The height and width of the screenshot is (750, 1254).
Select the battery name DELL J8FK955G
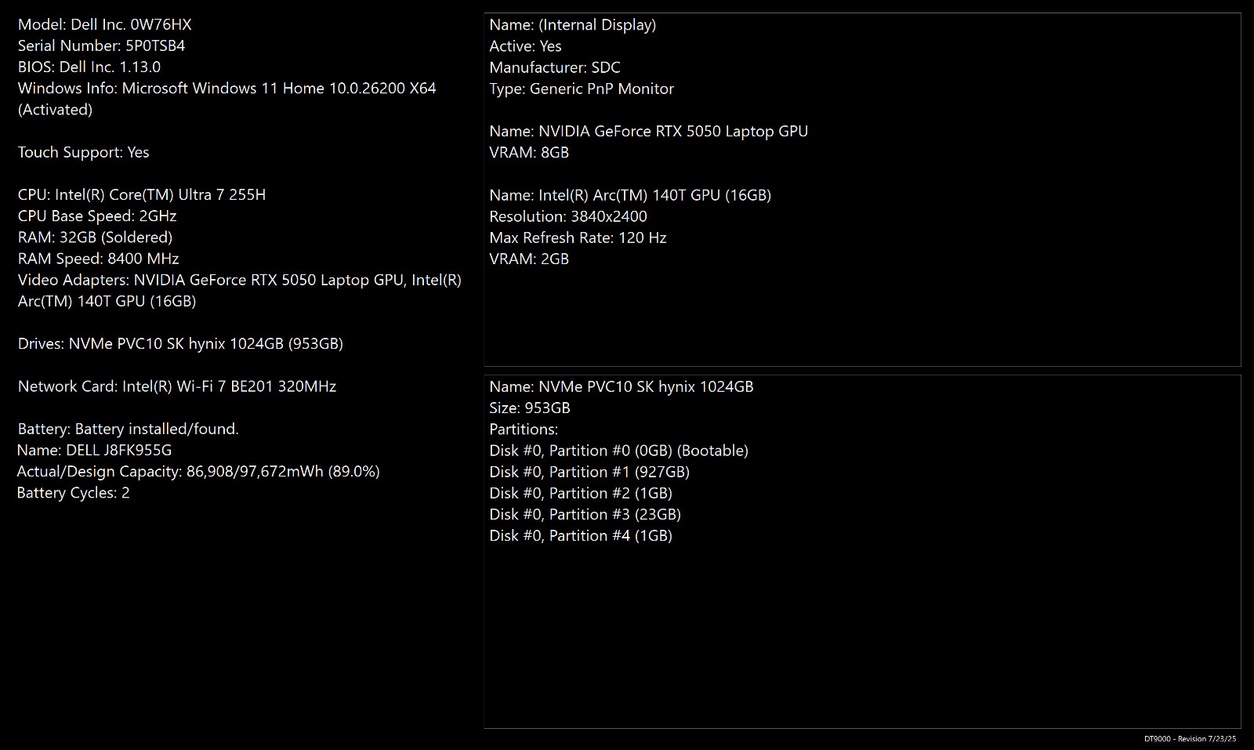(x=94, y=450)
